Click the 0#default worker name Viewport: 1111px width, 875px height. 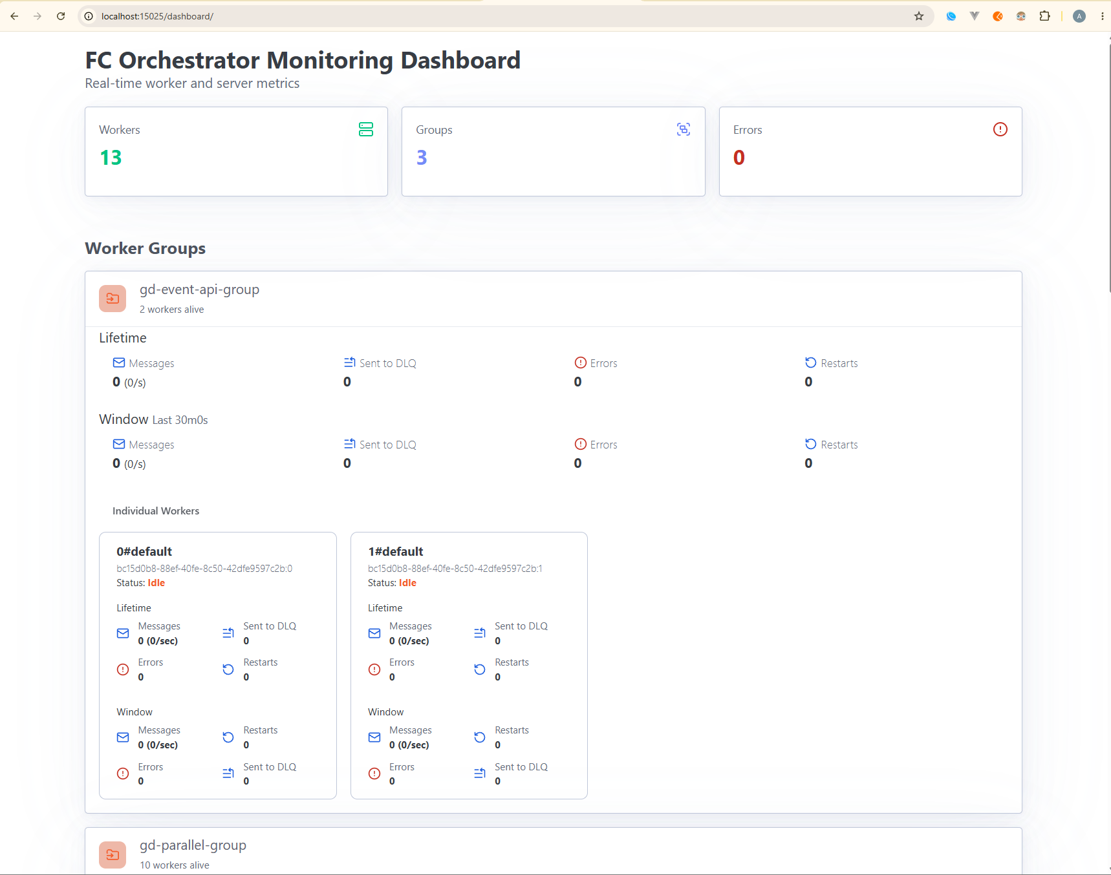click(x=144, y=551)
